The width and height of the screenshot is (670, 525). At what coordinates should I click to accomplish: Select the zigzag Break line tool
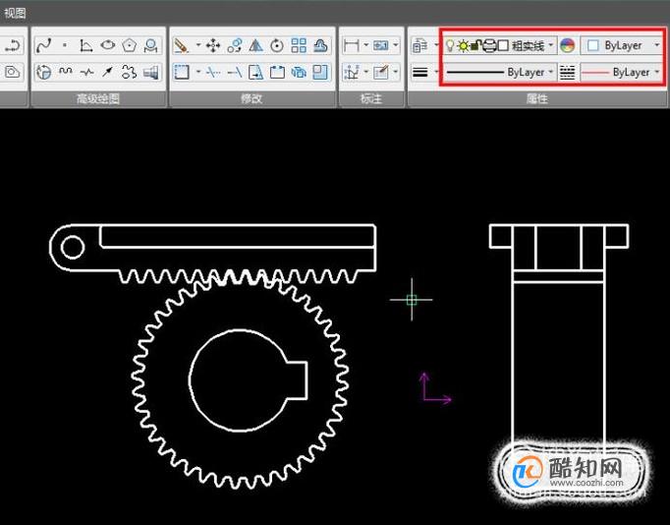(x=86, y=72)
